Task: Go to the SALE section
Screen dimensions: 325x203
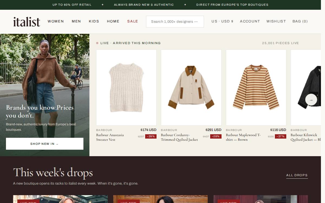Action: pyautogui.click(x=133, y=21)
